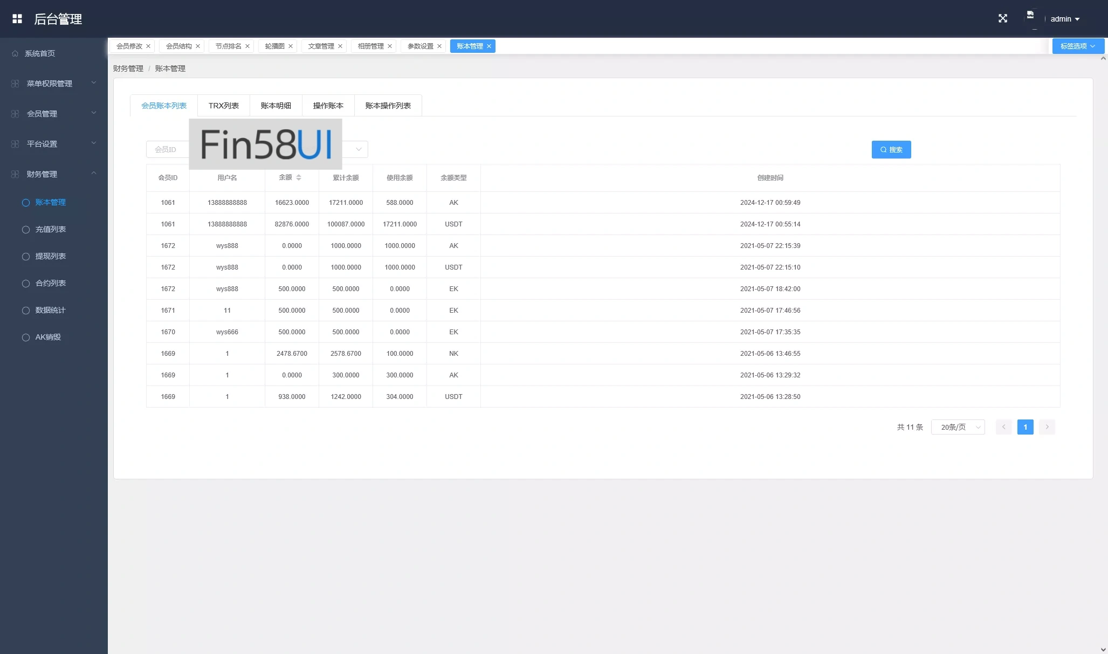Image resolution: width=1108 pixels, height=654 pixels.
Task: Click previous page arrow in pagination
Action: [x=1003, y=427]
